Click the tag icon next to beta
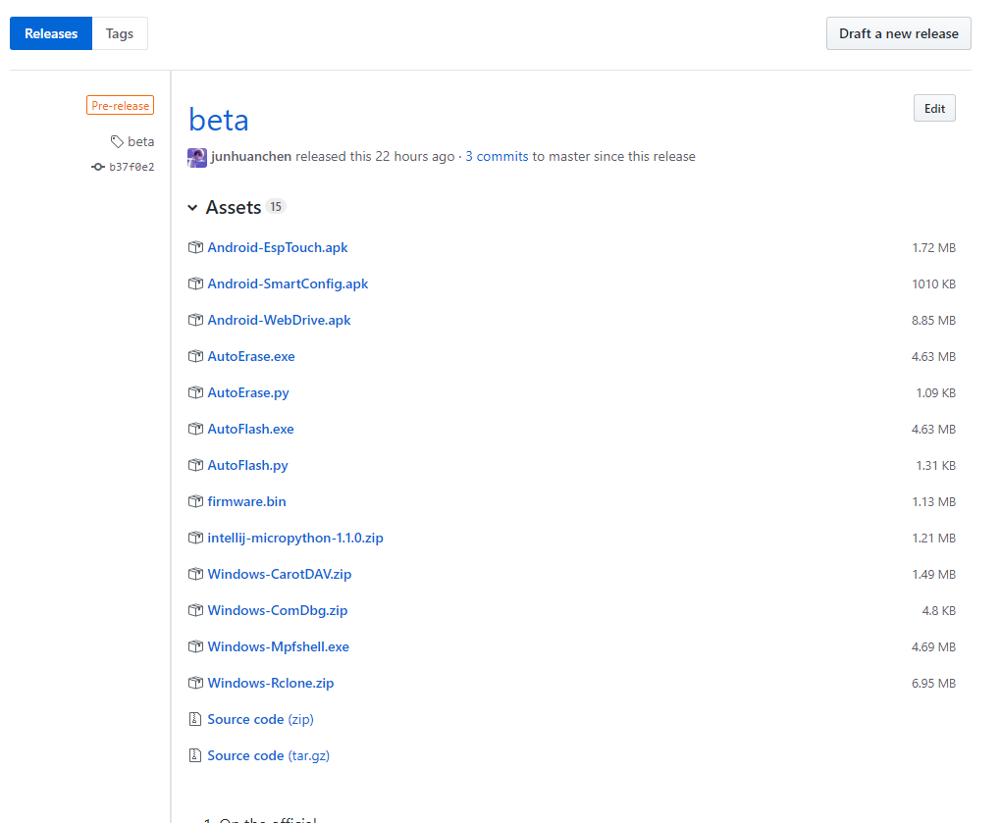This screenshot has width=1001, height=823. 117,141
